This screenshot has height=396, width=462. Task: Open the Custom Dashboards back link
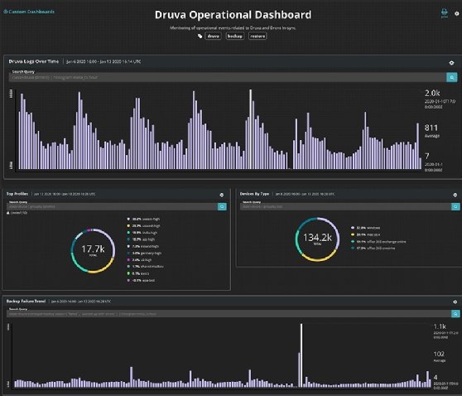[29, 12]
